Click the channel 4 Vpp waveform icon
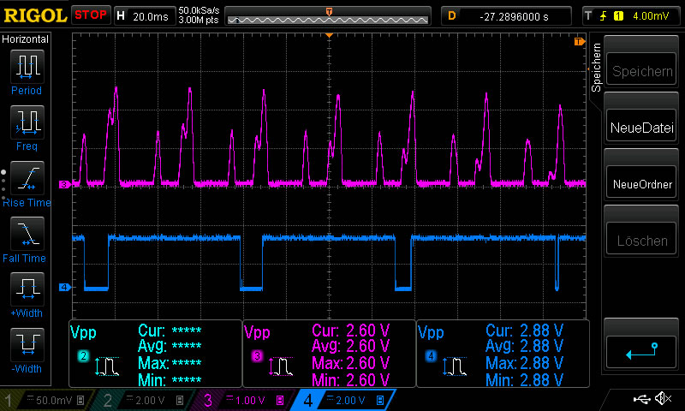 [455, 366]
